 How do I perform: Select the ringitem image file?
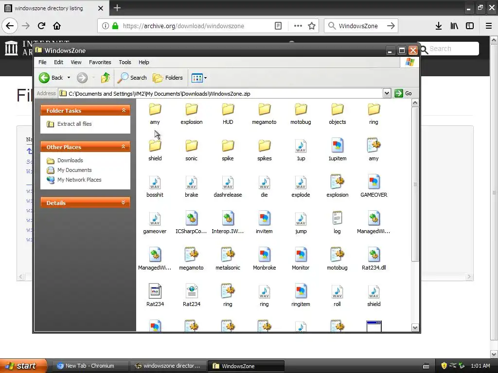[x=301, y=296]
